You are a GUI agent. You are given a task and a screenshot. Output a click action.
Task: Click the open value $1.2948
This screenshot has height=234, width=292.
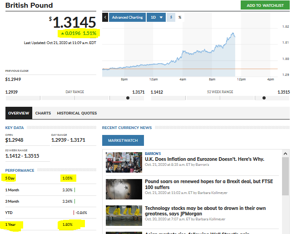pyautogui.click(x=14, y=140)
